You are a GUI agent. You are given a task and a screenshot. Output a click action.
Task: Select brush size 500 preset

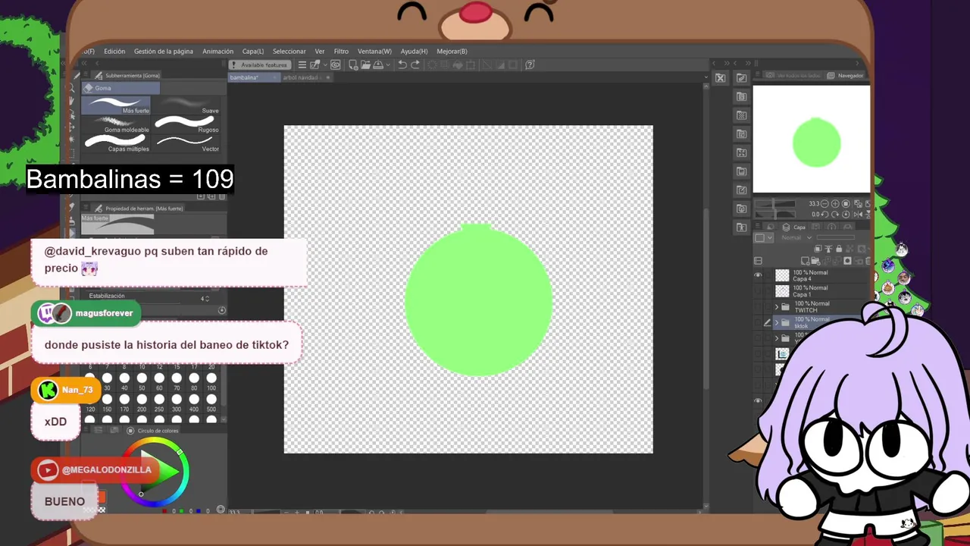pos(211,403)
